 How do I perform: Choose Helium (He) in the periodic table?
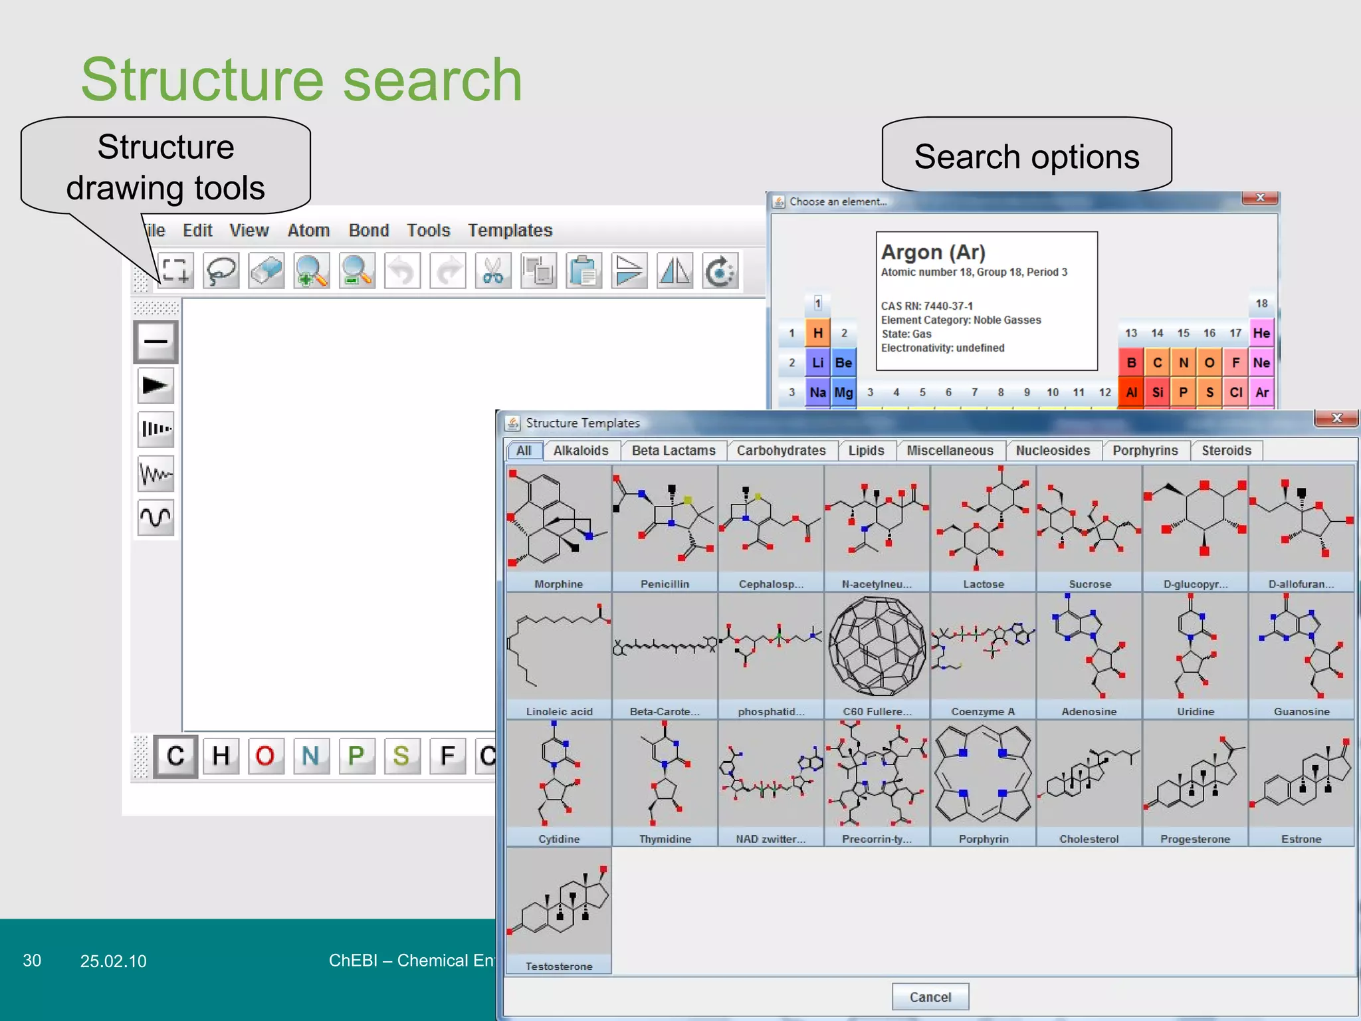pyautogui.click(x=1261, y=333)
